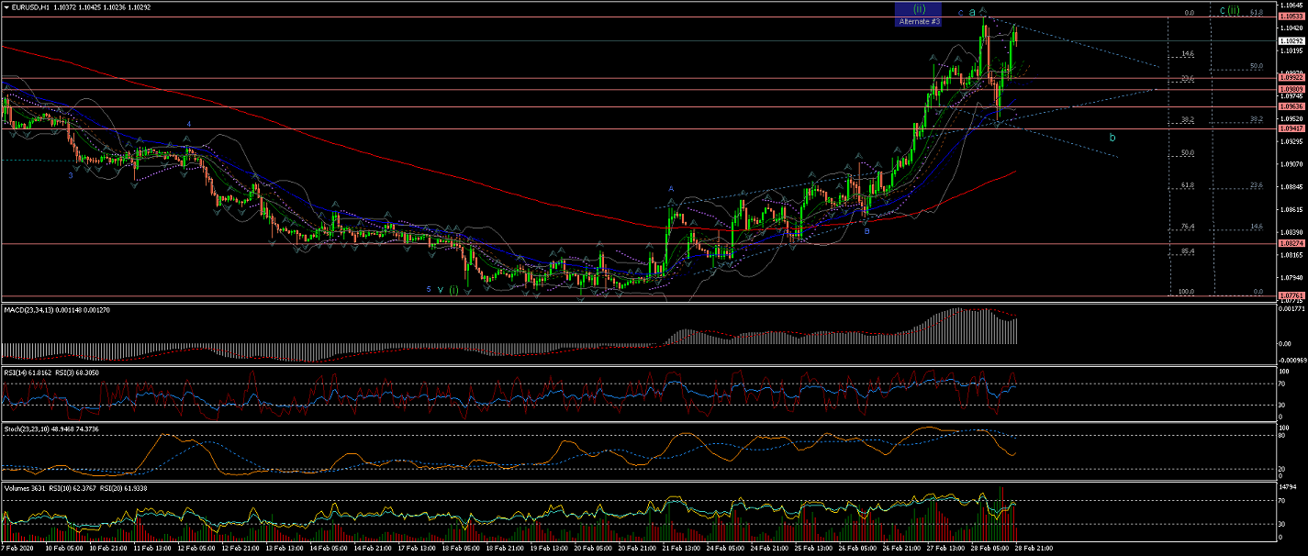Click the blue wave label '3'

point(70,174)
